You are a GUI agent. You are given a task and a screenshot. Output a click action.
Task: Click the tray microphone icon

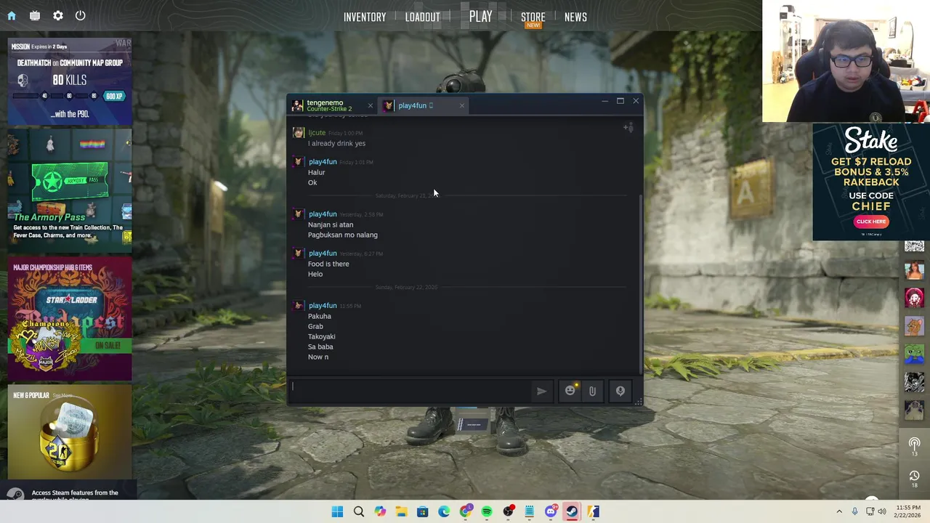click(854, 511)
